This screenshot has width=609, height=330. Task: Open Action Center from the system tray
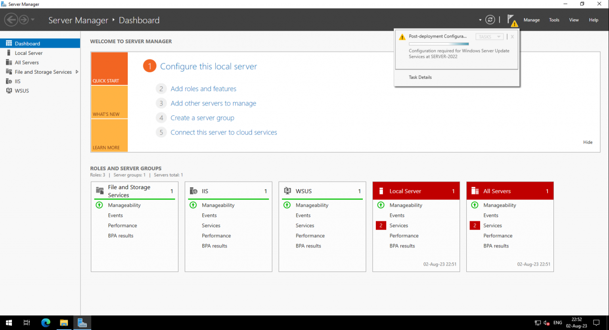[596, 322]
